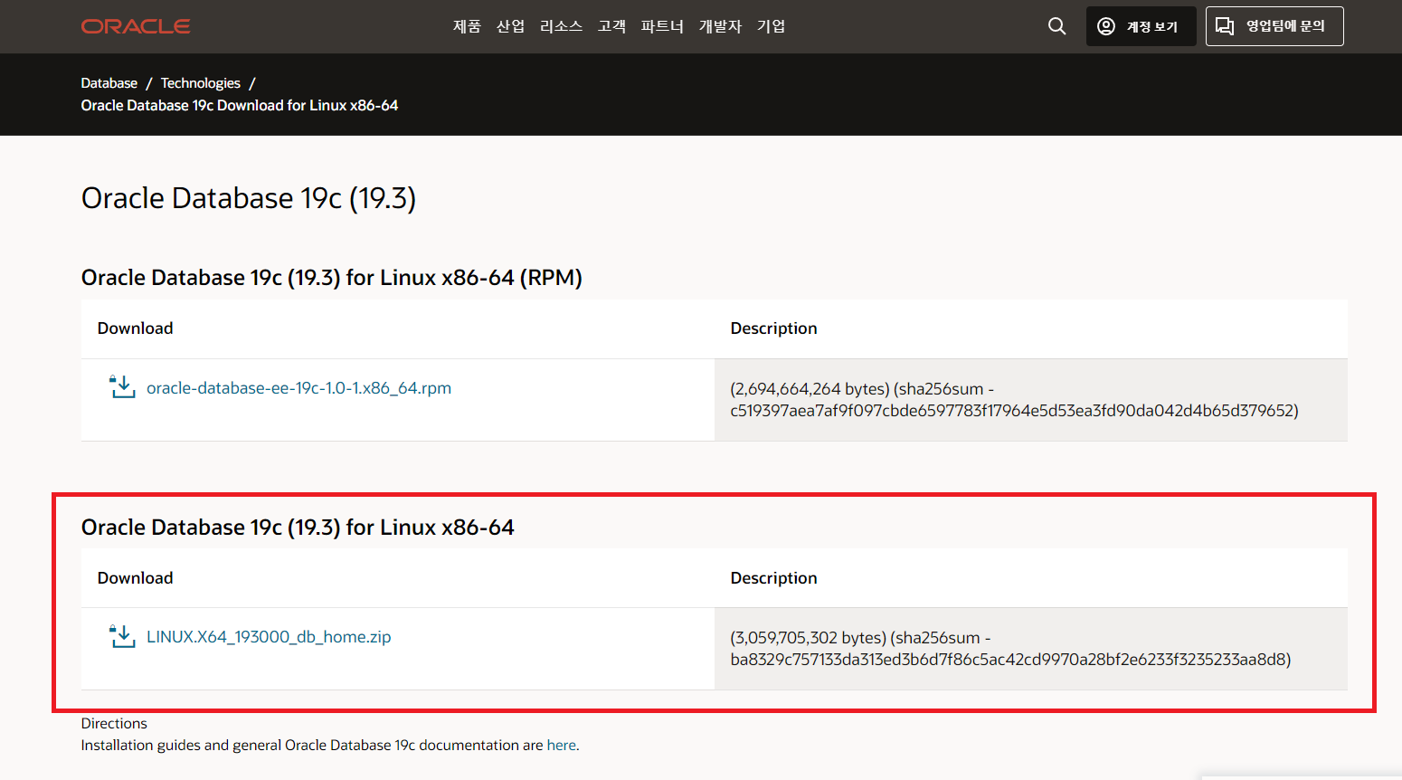
Task: Open the 파트너 menu
Action: click(x=662, y=26)
